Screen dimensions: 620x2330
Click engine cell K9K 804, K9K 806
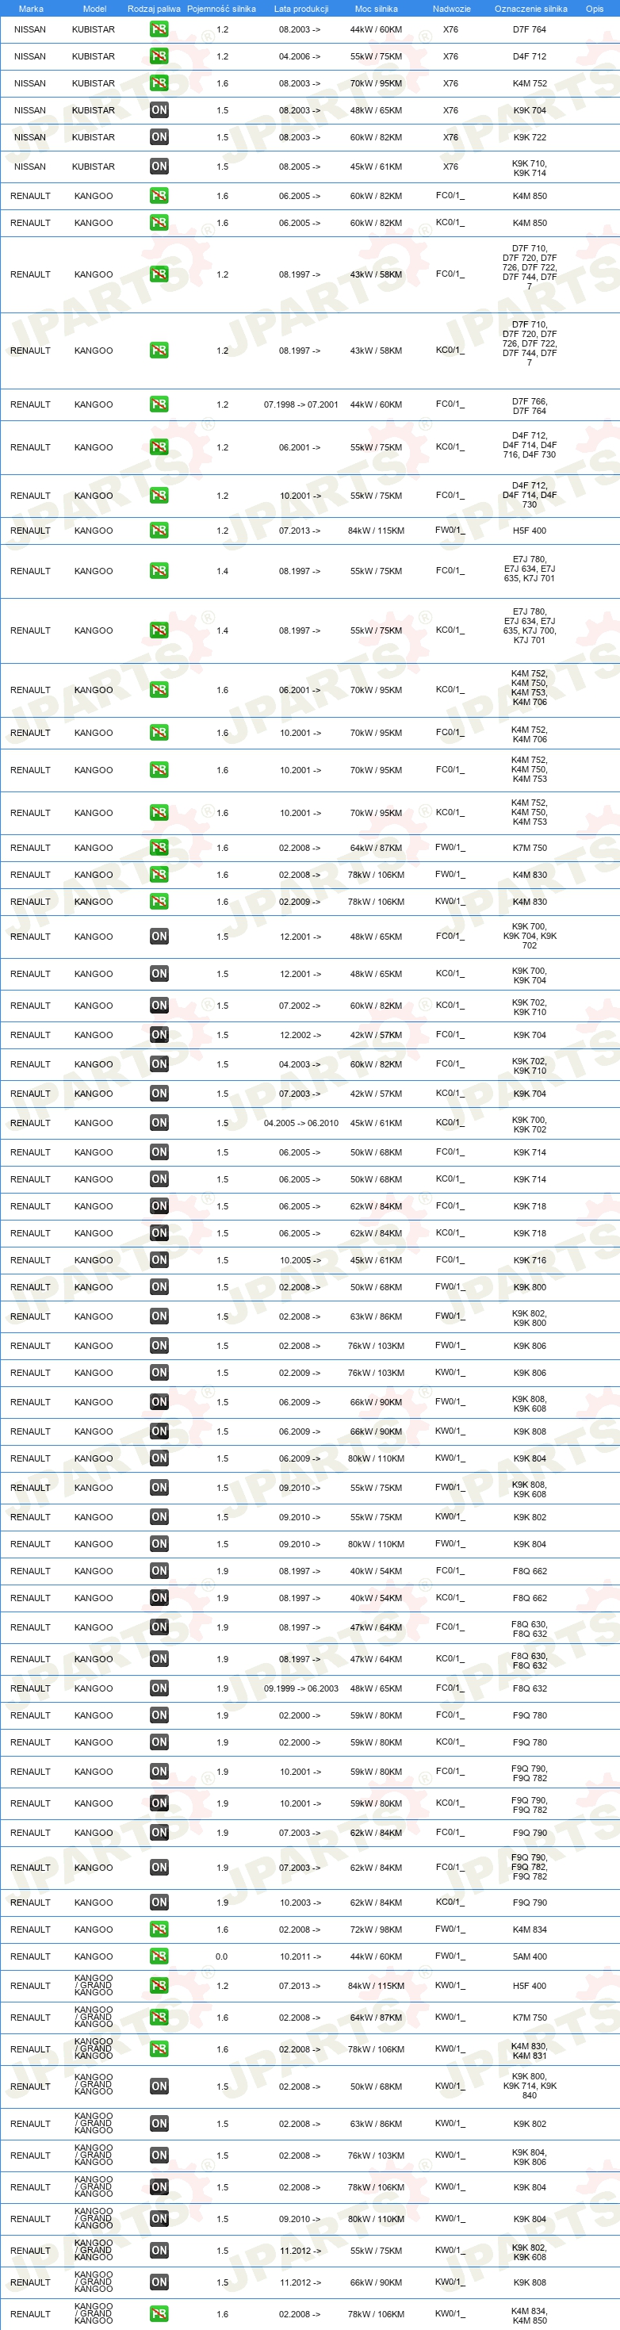pos(530,2156)
